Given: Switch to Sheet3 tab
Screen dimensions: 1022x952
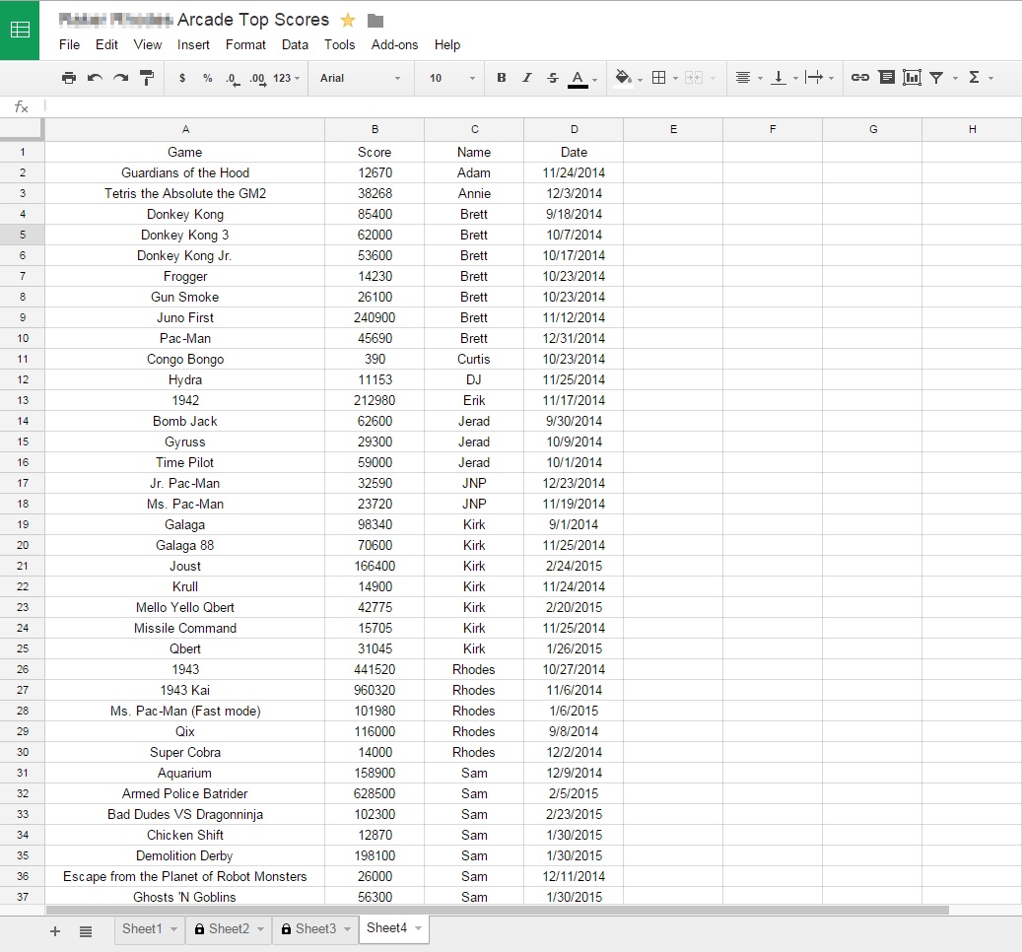Looking at the screenshot, I should pyautogui.click(x=314, y=928).
